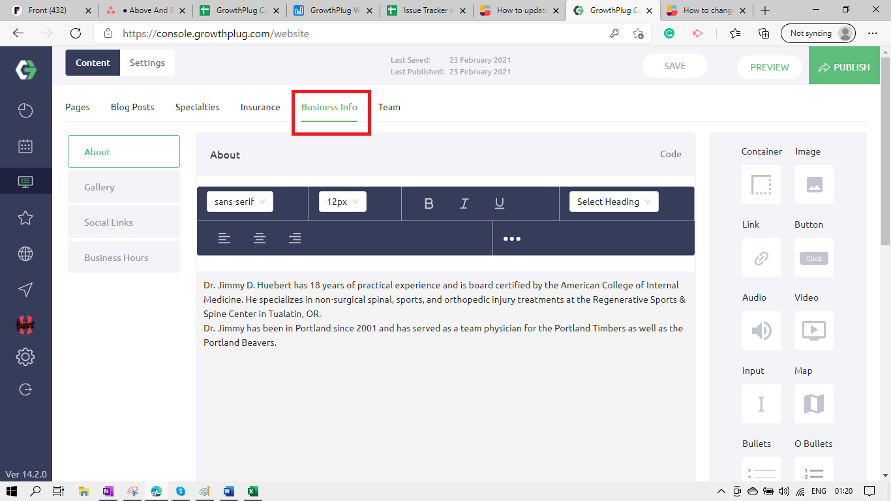Show hidden icons in system tray
The width and height of the screenshot is (891, 501).
(x=721, y=491)
